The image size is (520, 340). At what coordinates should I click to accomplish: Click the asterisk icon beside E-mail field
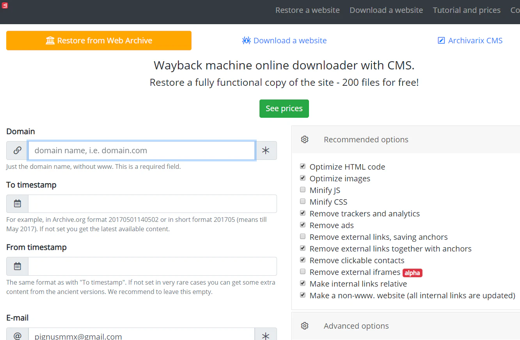tap(266, 336)
